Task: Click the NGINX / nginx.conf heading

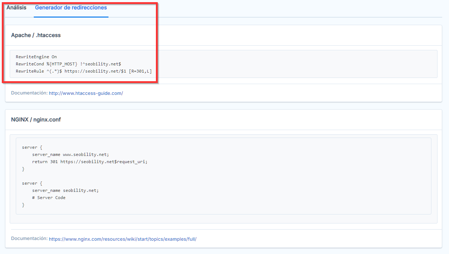Action: click(36, 120)
